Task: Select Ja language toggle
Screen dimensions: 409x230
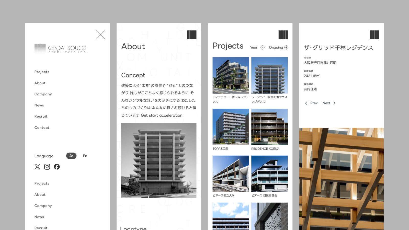Action: pyautogui.click(x=71, y=156)
